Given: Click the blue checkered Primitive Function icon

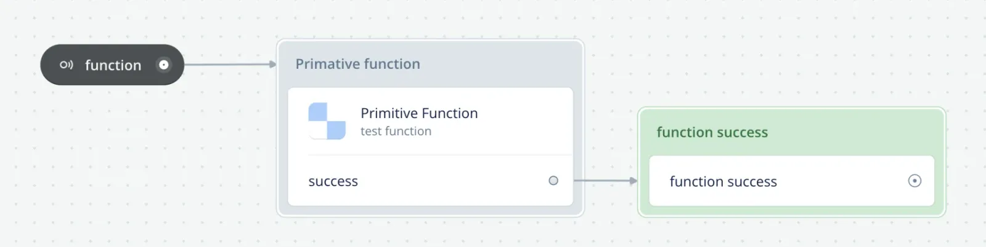Looking at the screenshot, I should (x=327, y=121).
